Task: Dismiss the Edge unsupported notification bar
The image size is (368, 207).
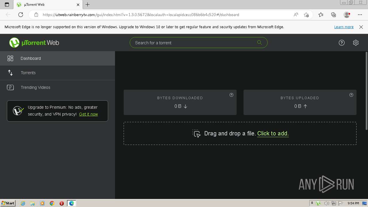Action: [361, 27]
